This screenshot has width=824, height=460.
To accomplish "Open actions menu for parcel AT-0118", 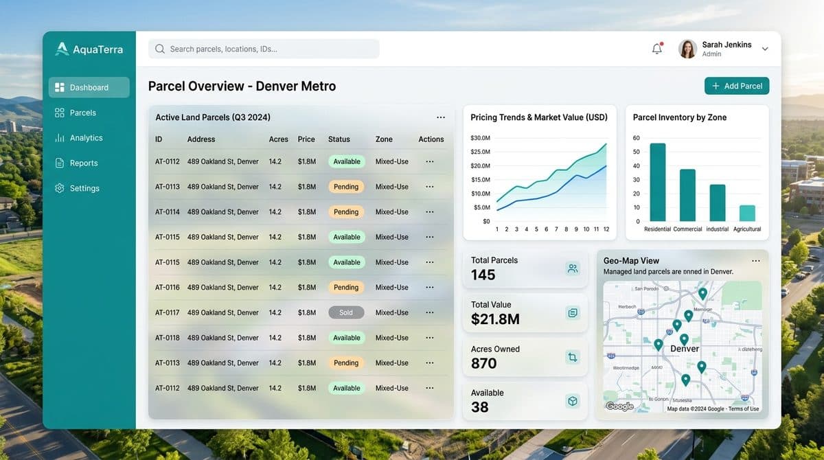I will 430,338.
